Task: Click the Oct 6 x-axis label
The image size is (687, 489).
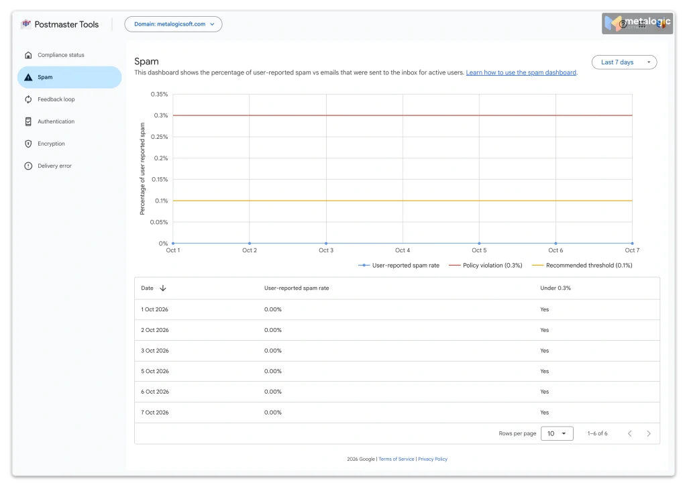Action: coord(556,251)
